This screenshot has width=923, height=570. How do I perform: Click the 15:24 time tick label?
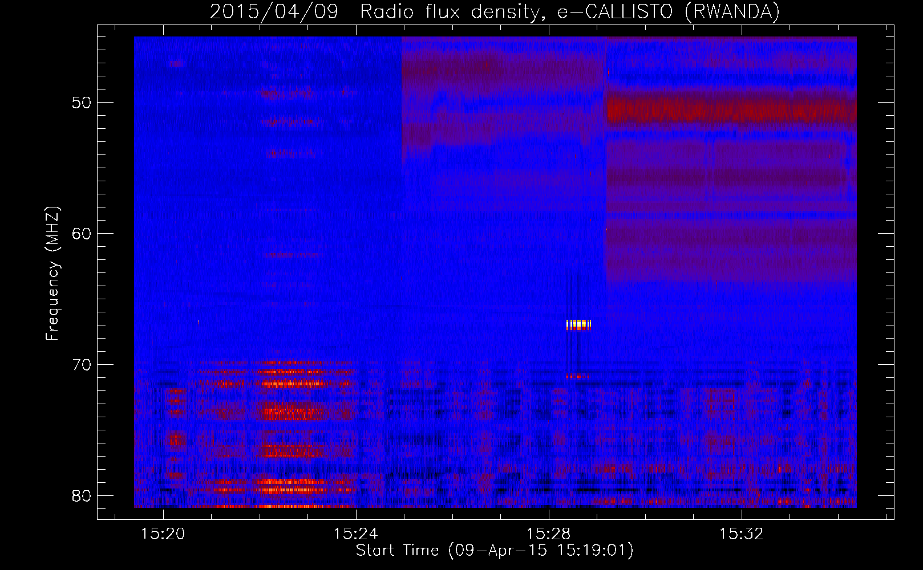pos(356,534)
